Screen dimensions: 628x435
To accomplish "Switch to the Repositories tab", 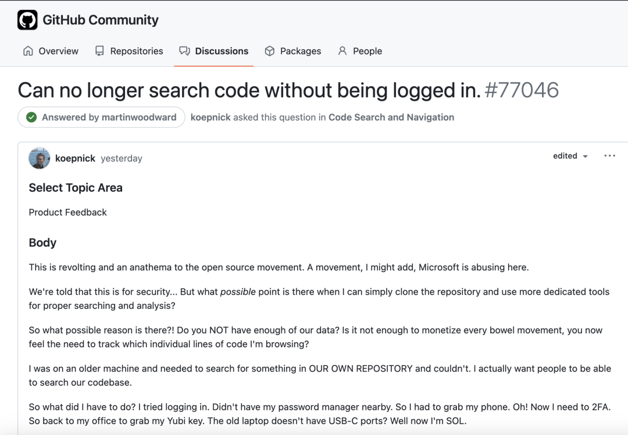I will point(137,51).
